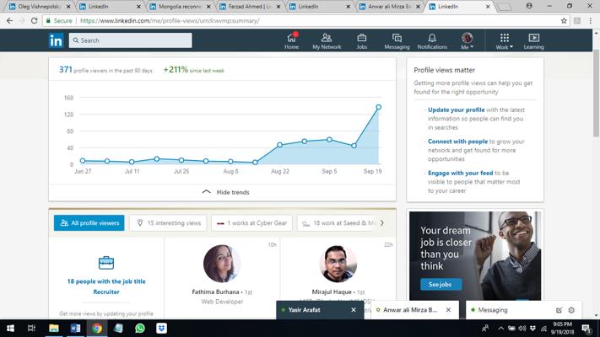Show hidden system tray icons

[501, 329]
